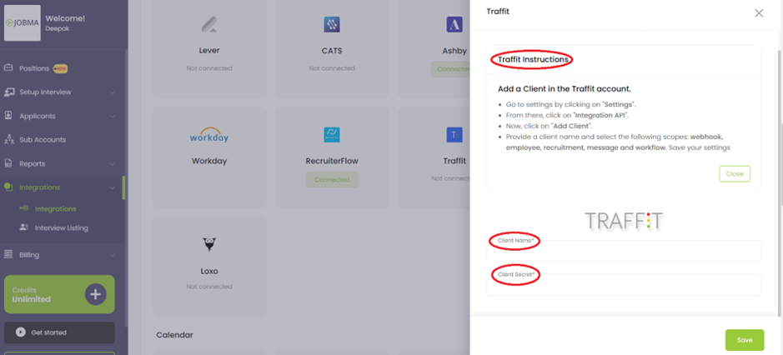Click the TRAFFIT logo in panel

(x=624, y=221)
